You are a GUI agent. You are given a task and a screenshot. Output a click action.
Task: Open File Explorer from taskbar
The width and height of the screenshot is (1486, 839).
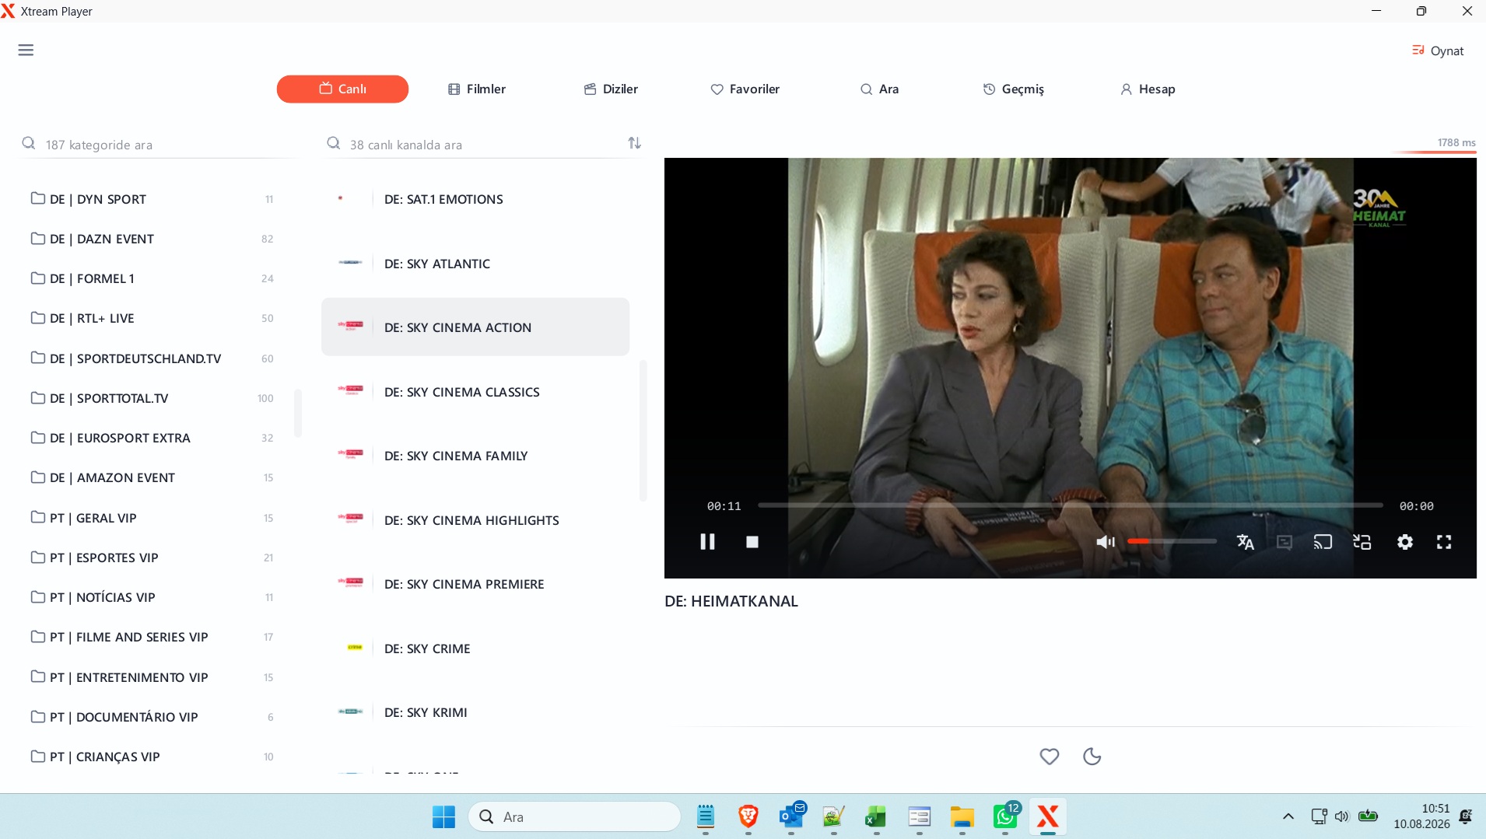pos(962,816)
